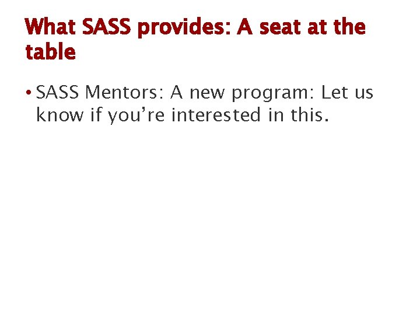Click the word 'us' ending the first bullet line

point(364,94)
